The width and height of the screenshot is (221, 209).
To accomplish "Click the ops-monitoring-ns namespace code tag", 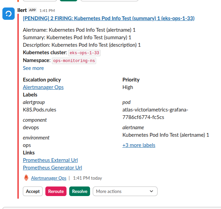I will (74, 61).
